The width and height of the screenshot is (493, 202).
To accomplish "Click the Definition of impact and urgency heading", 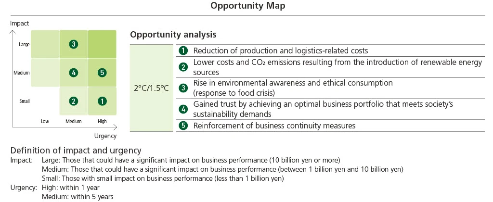I will tap(76, 150).
